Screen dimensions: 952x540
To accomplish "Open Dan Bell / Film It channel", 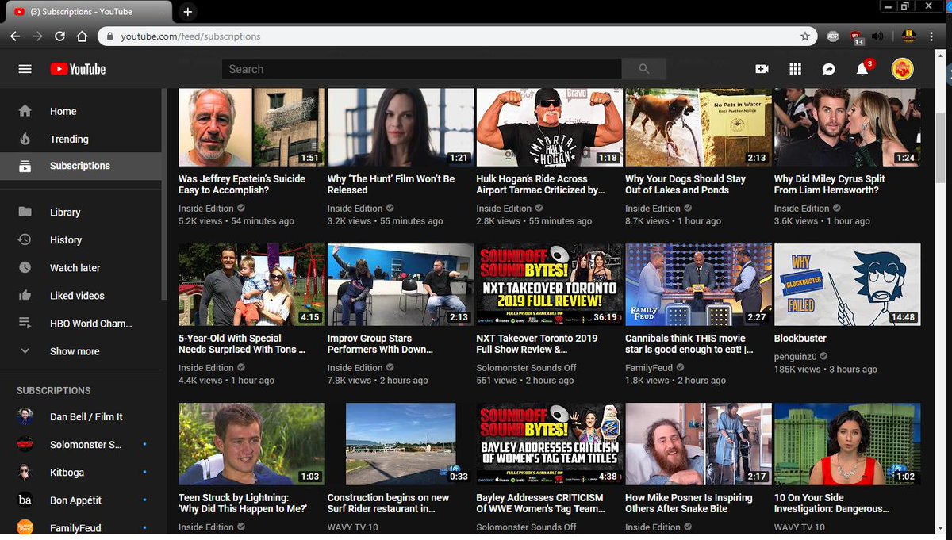I will (80, 416).
